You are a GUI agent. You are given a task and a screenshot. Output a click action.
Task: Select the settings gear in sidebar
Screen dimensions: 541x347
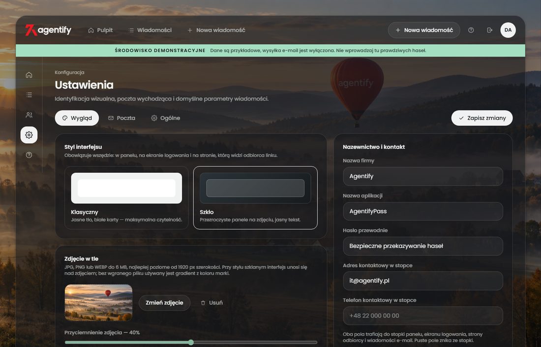(29, 135)
